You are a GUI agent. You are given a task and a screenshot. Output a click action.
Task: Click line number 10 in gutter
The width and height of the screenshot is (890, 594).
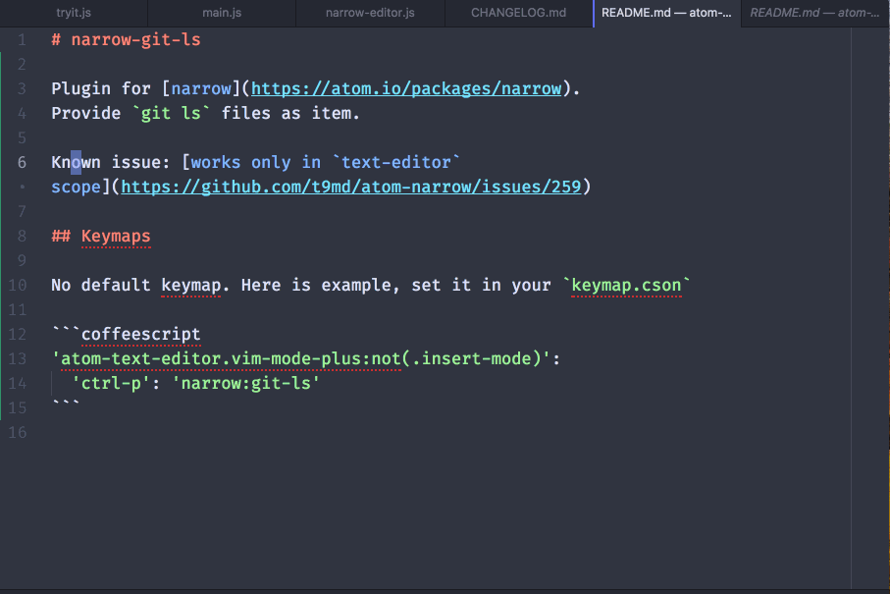tap(17, 285)
